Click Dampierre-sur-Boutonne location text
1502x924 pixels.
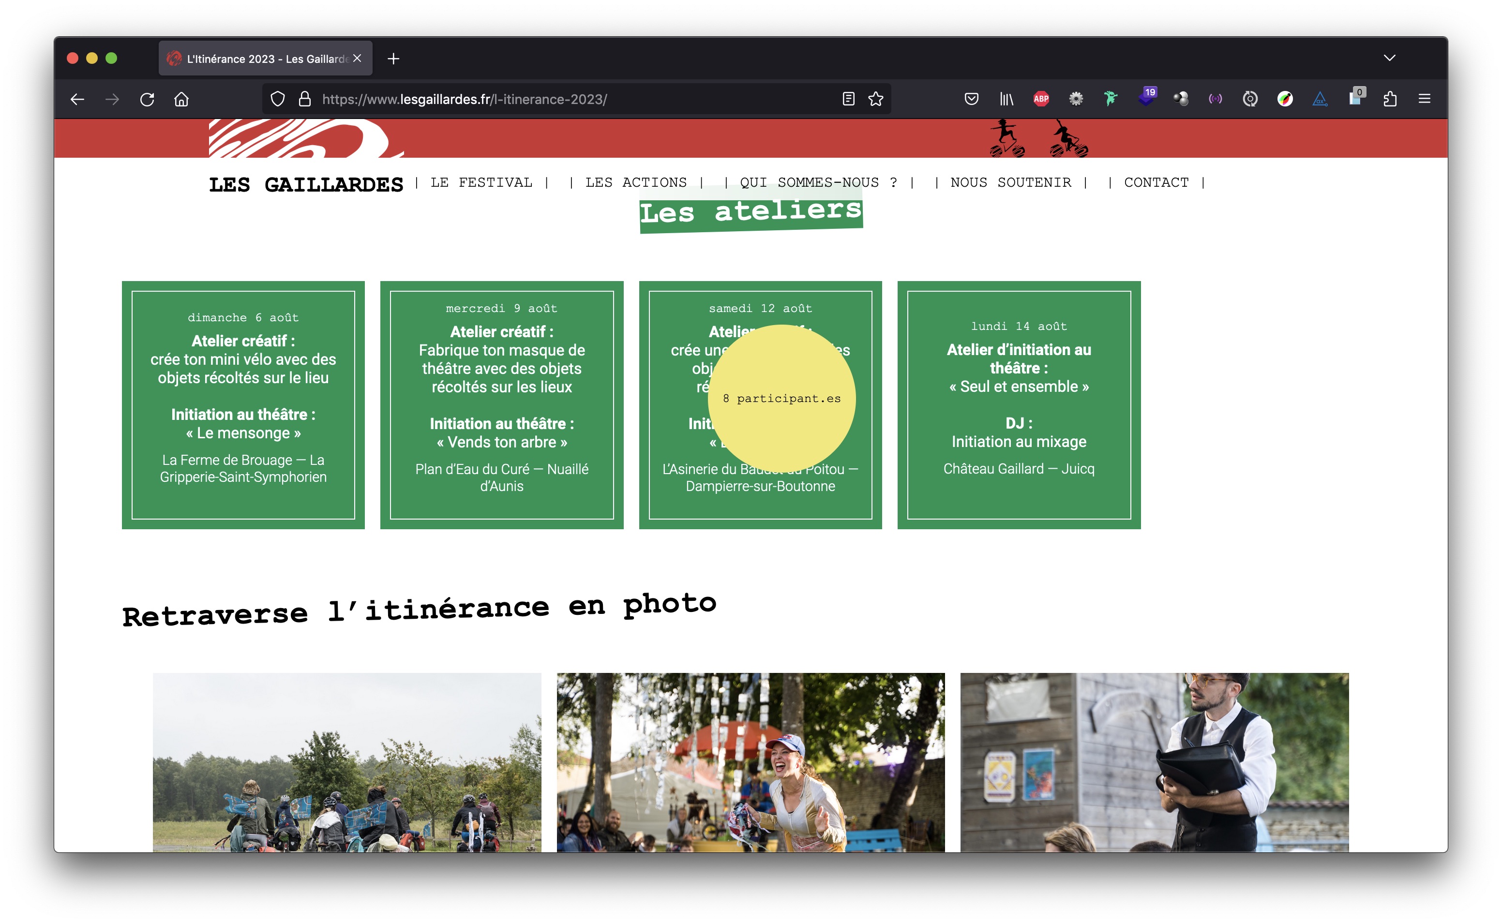[760, 487]
